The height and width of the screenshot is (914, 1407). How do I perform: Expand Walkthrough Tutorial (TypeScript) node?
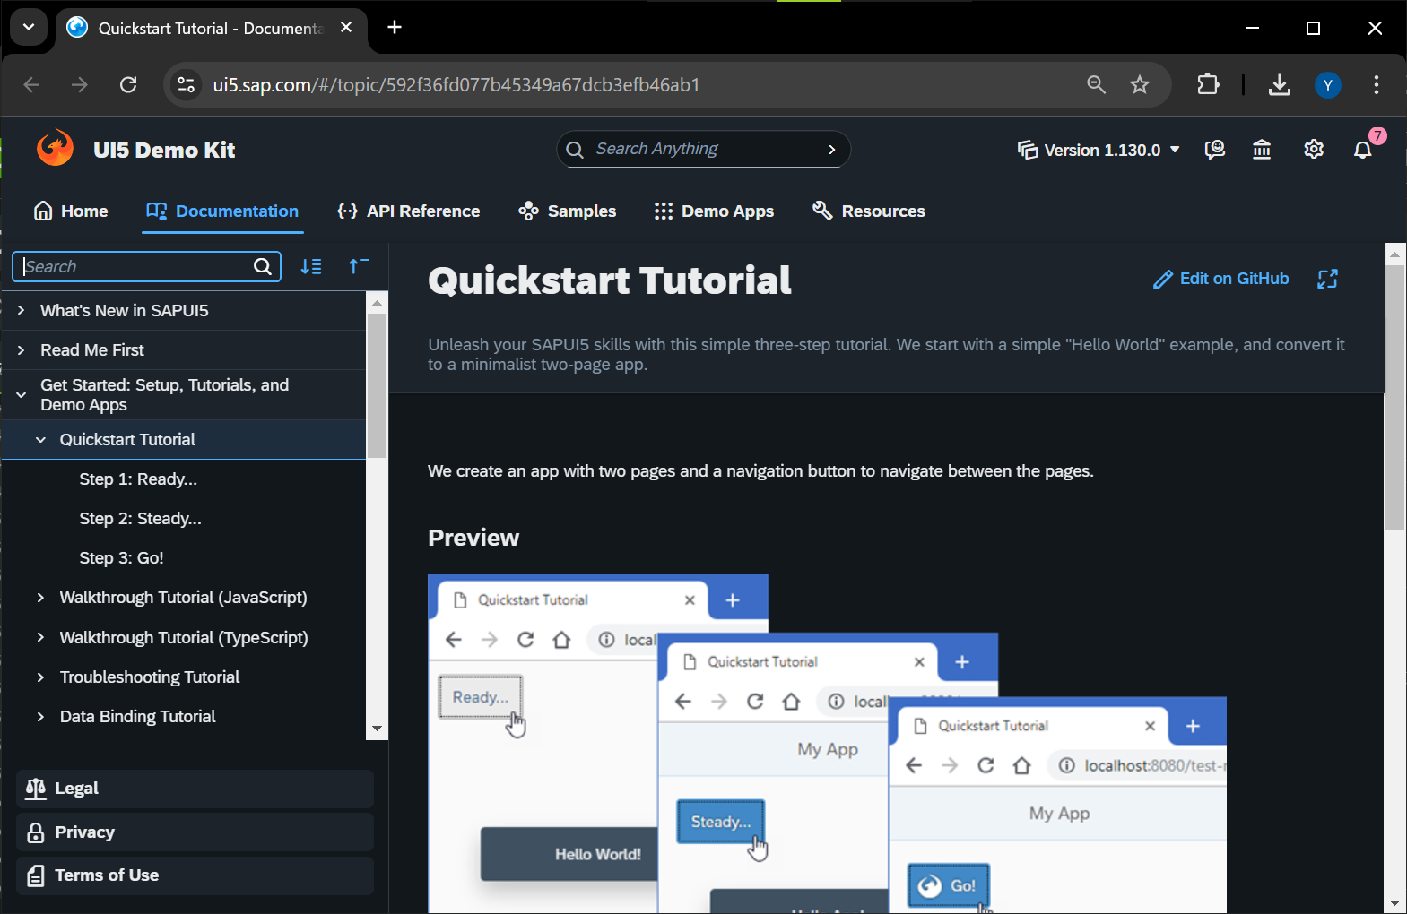click(x=40, y=637)
